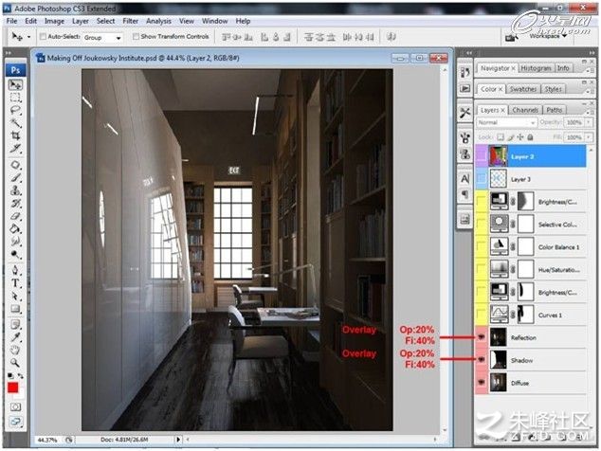Open Layers panel options menu
Viewport: 601px width, 451px height.
588,112
